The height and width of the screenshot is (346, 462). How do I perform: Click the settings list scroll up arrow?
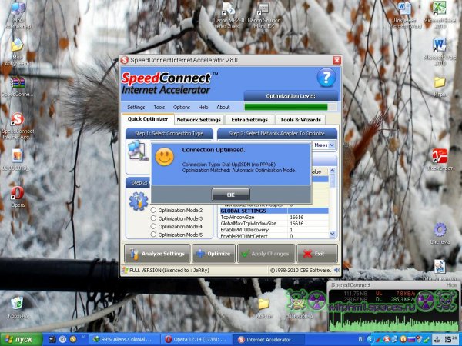tap(333, 171)
